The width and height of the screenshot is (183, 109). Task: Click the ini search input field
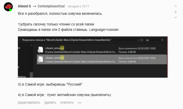(x=153, y=40)
